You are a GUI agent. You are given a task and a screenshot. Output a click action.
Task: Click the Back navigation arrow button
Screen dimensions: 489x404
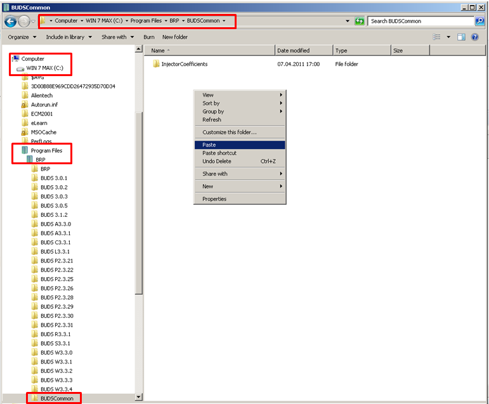point(10,21)
